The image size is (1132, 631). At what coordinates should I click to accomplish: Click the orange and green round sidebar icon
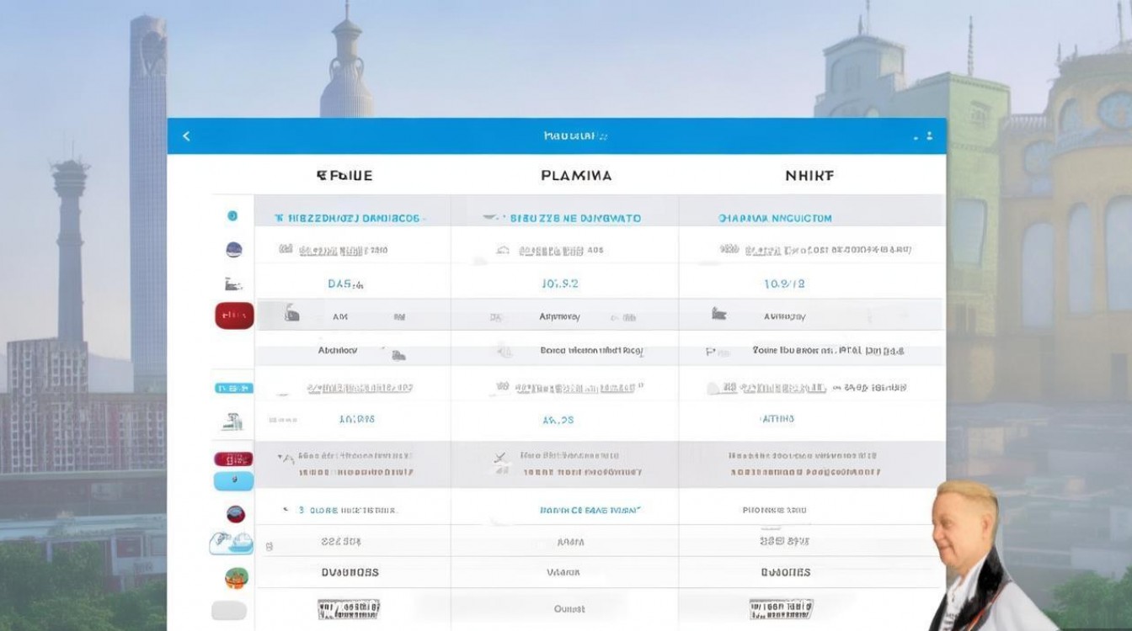(236, 578)
